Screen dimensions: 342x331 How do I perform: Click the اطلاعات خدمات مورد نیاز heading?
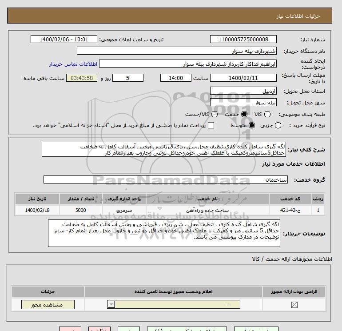click(293, 164)
